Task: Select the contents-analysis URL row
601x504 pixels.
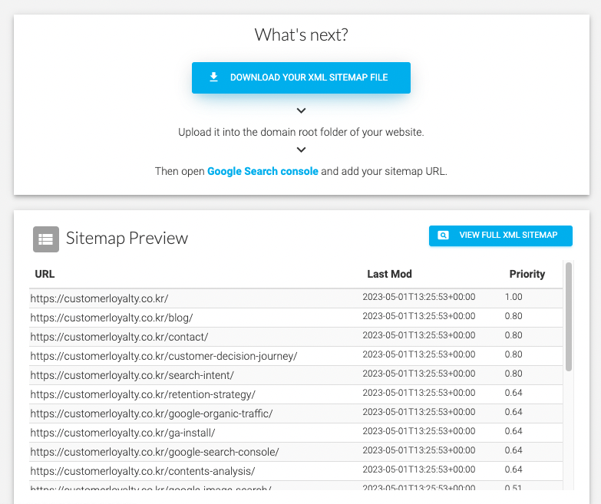Action: 143,471
